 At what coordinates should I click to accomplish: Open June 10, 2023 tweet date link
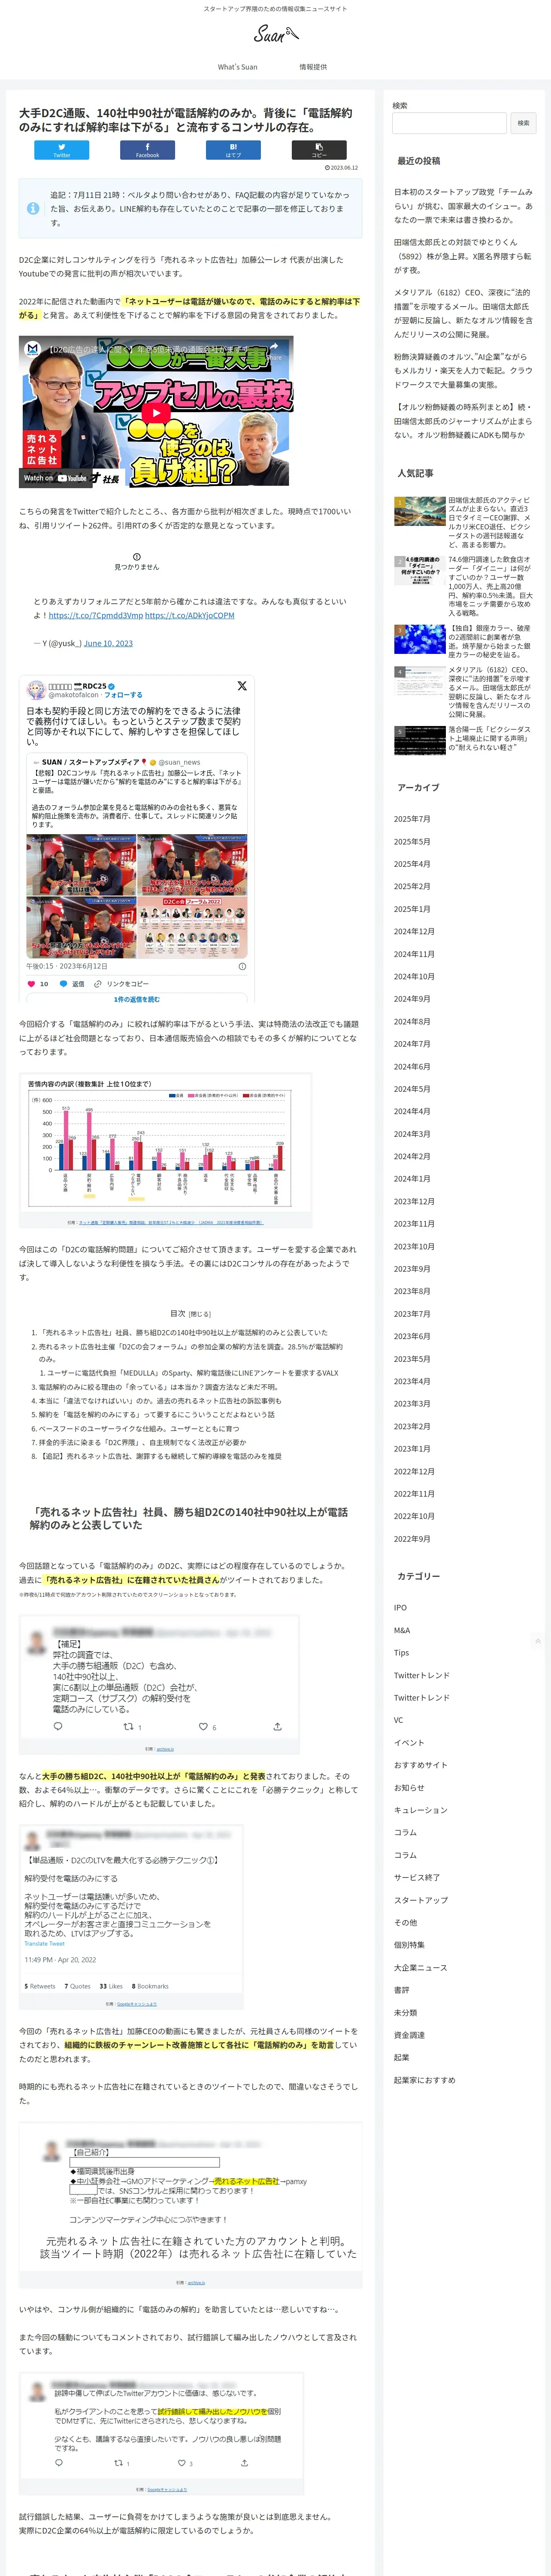[108, 643]
